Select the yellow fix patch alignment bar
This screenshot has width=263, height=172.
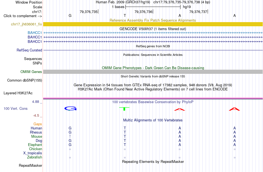tap(153, 24)
